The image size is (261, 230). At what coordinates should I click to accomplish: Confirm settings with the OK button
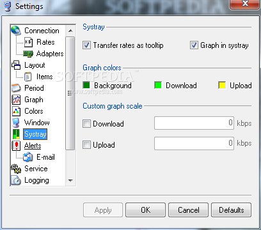tap(145, 210)
